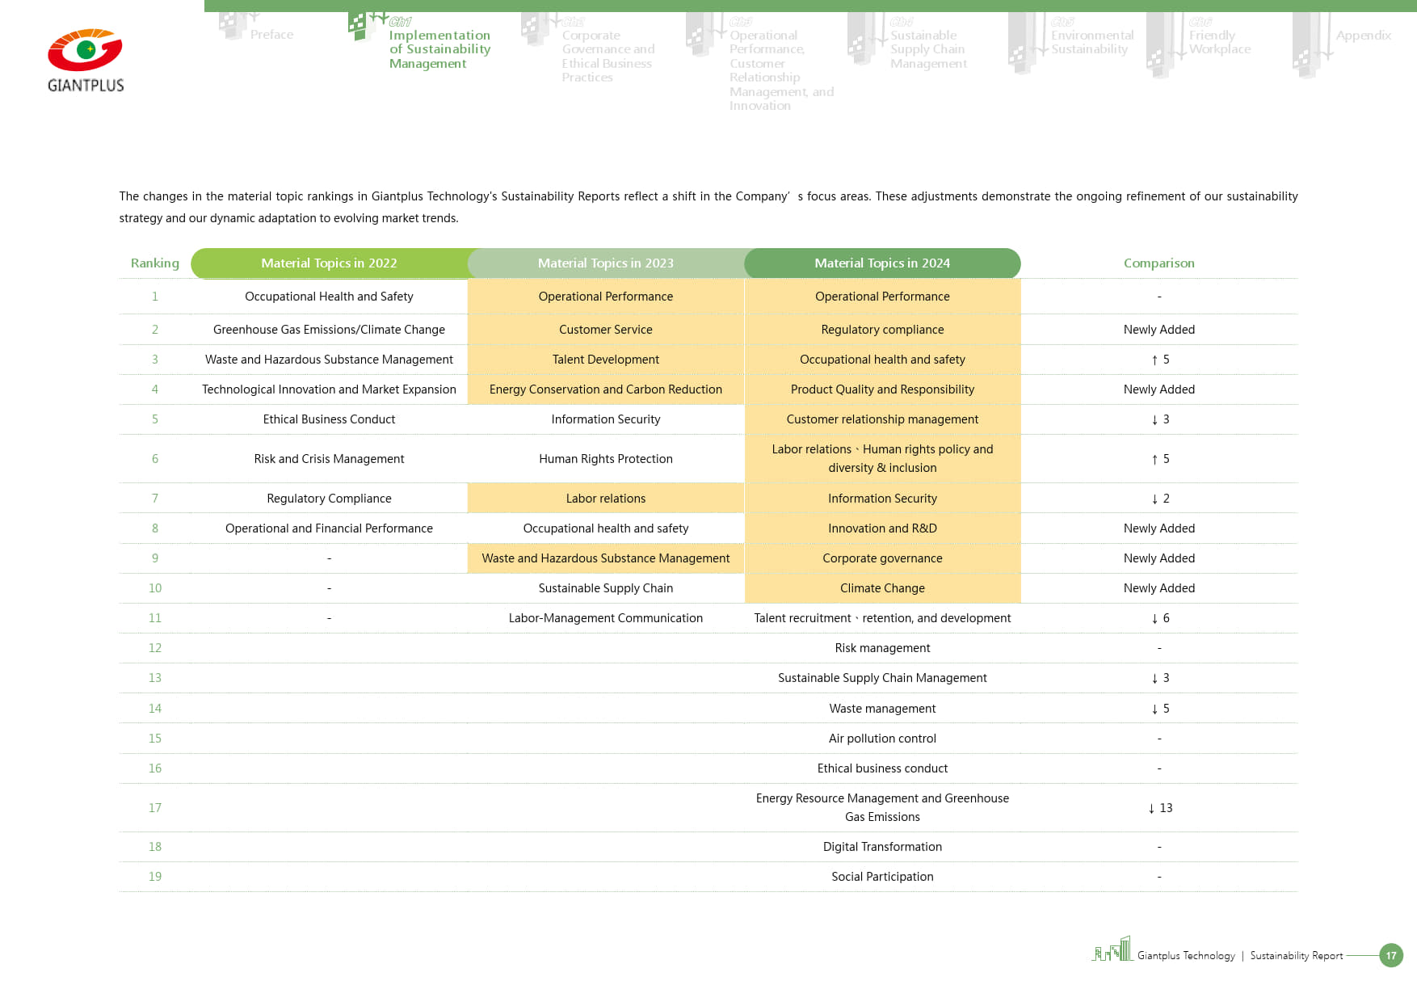The width and height of the screenshot is (1417, 1002).
Task: Open the Appendix section
Action: [x=1363, y=36]
